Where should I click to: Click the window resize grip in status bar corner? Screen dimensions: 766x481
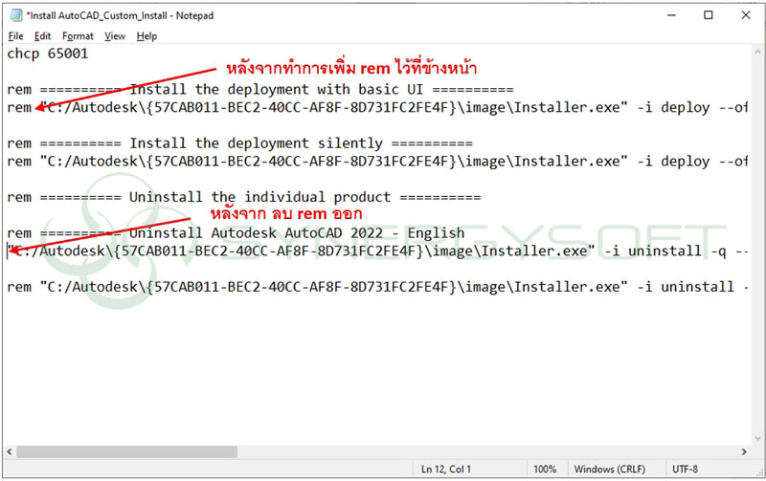tap(758, 471)
